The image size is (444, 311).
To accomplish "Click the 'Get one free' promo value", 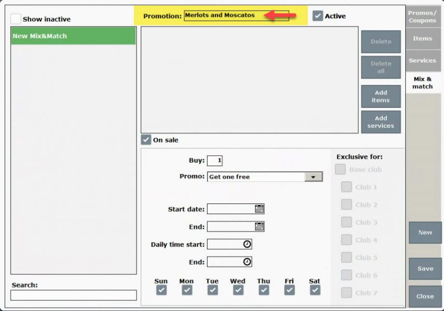I will (x=229, y=177).
